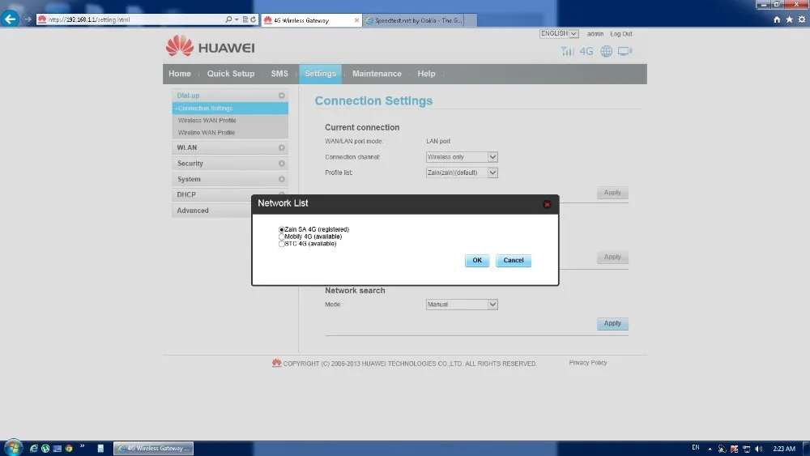This screenshot has width=810, height=456.
Task: Open the SMS nav tab
Action: (x=279, y=74)
